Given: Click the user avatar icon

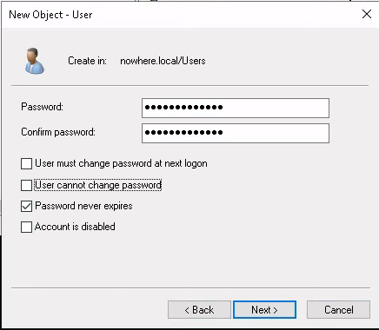Looking at the screenshot, I should coord(34,61).
